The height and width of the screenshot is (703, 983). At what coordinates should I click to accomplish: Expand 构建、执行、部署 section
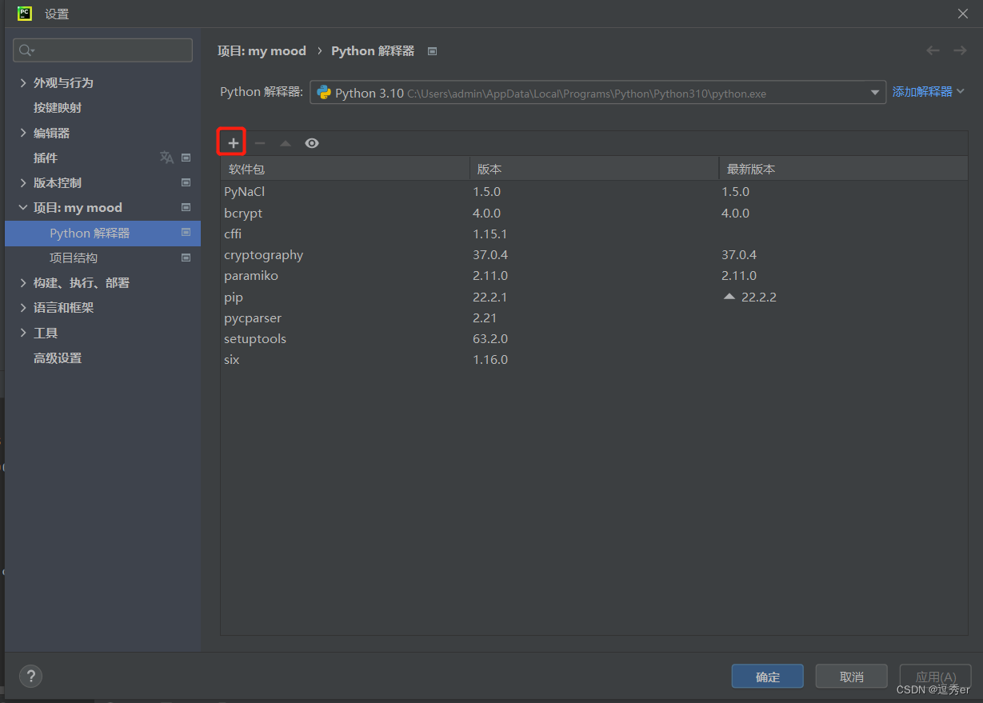tap(23, 282)
